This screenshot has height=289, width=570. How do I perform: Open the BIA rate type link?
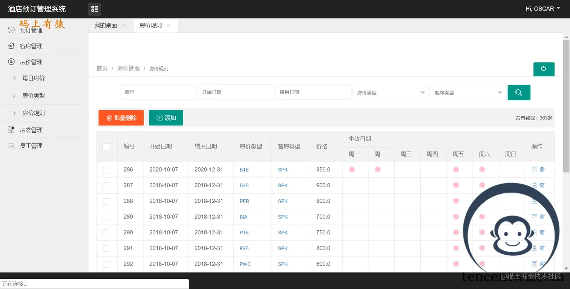coord(244,217)
